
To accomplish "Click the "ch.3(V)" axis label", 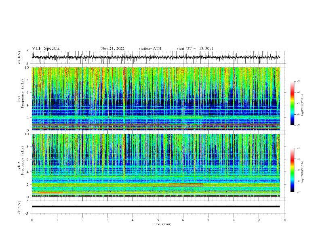I will click(x=19, y=207).
